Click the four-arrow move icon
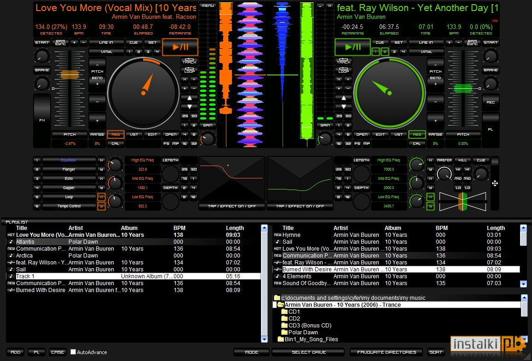This screenshot has height=361, width=532. tap(495, 183)
